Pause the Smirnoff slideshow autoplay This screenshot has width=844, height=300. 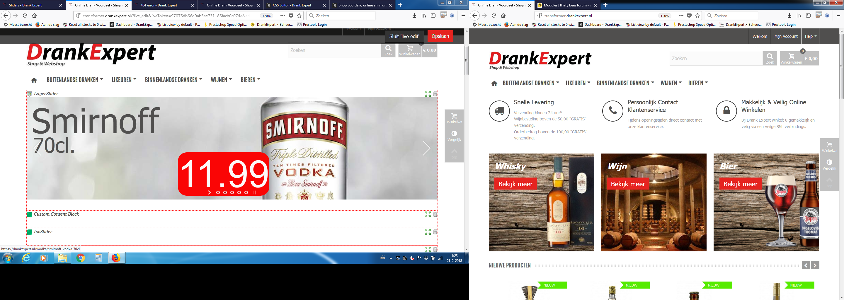coord(255,192)
